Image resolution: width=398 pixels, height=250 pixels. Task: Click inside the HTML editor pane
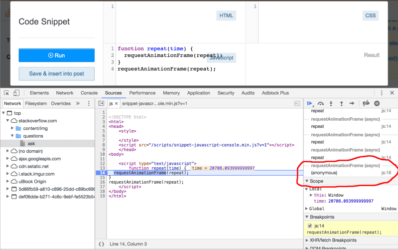click(x=180, y=23)
